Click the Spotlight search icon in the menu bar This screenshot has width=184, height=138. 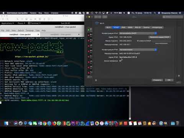point(155,13)
